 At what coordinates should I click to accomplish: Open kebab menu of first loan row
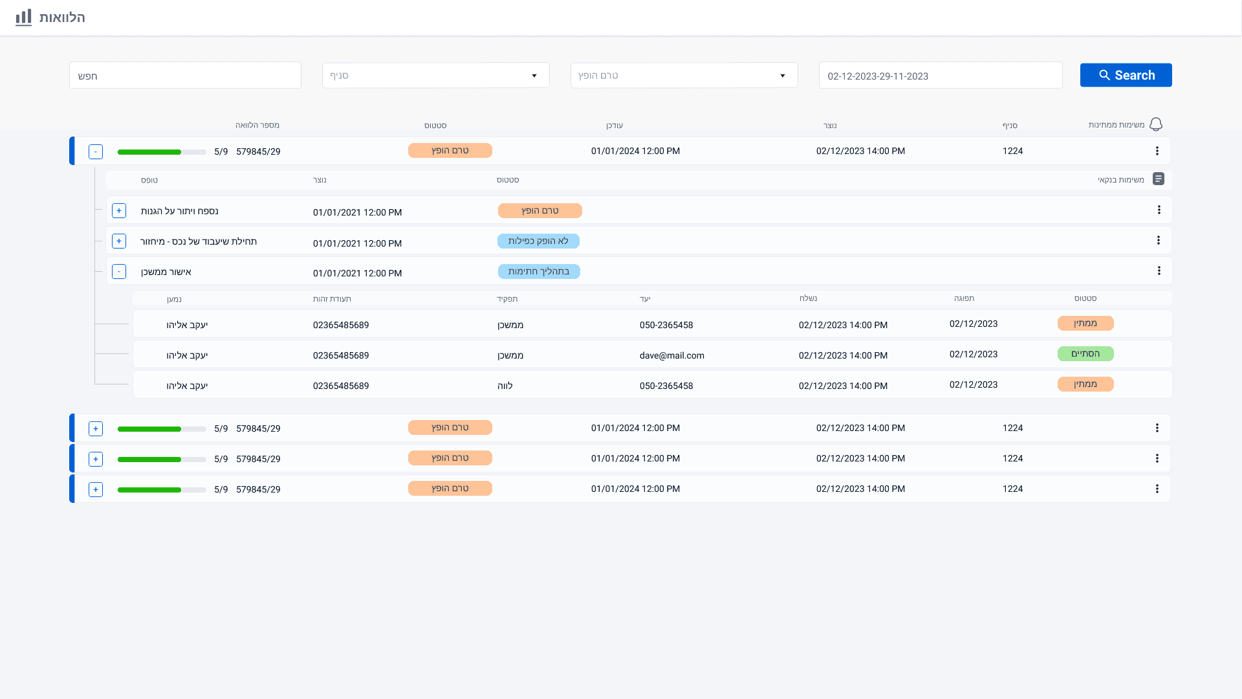[x=1157, y=151]
